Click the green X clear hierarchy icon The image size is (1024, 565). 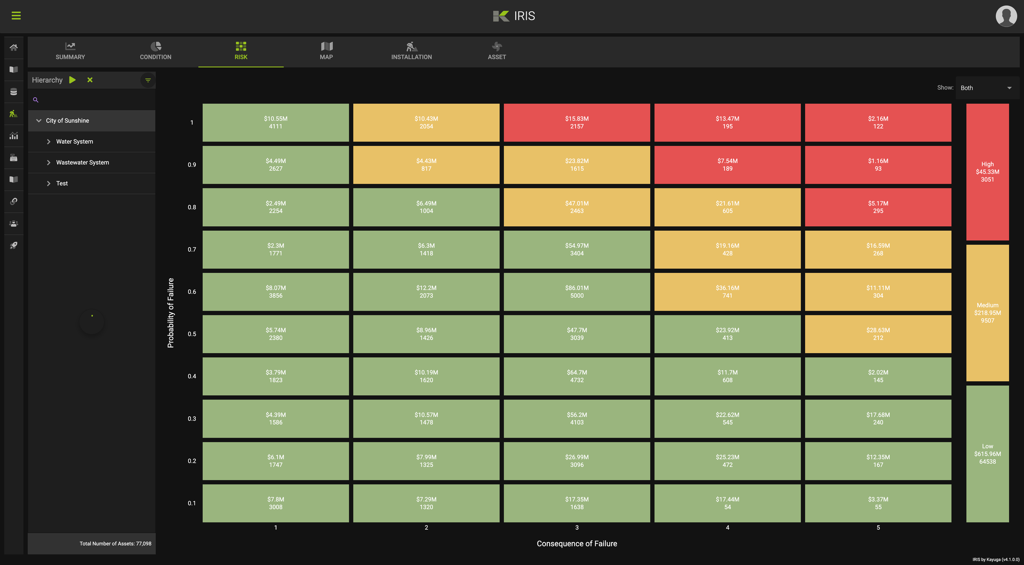click(90, 80)
